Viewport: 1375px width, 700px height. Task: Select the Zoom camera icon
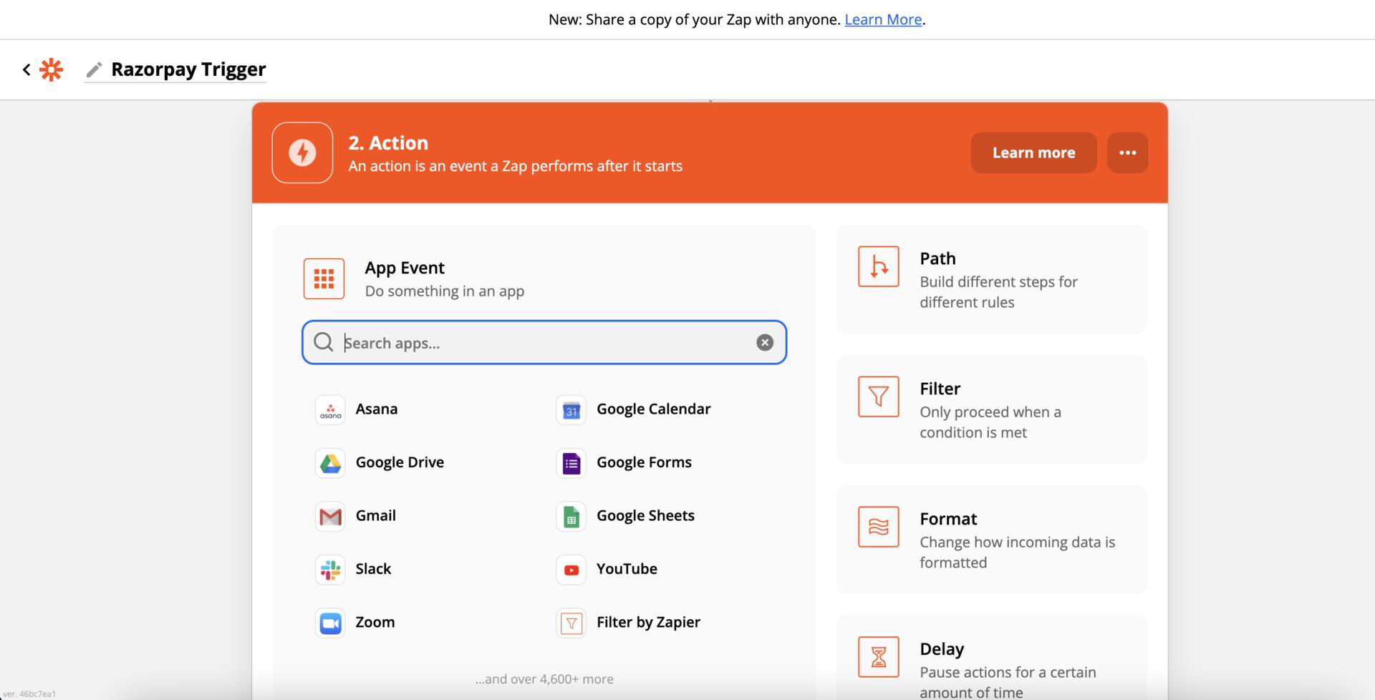coord(330,623)
